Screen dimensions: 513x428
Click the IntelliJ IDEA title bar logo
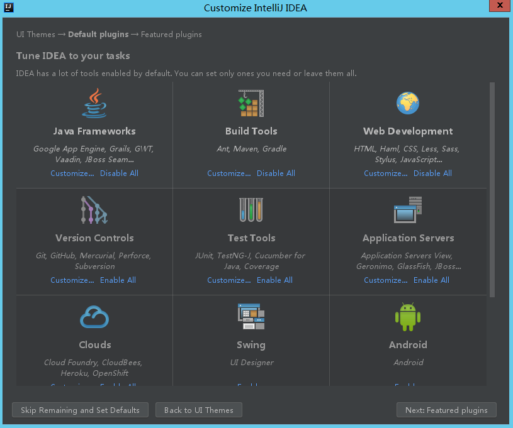click(x=9, y=7)
